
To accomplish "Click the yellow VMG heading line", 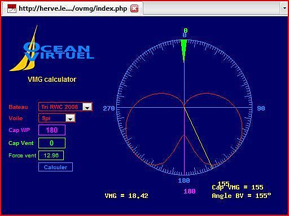I will point(198,138).
